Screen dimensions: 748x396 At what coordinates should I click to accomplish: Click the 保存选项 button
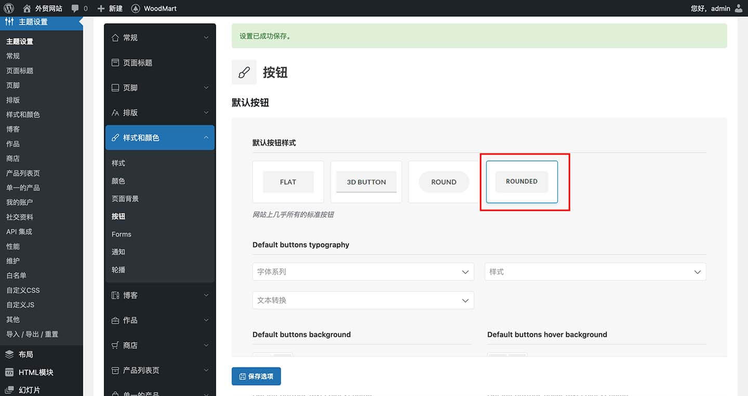coord(256,376)
